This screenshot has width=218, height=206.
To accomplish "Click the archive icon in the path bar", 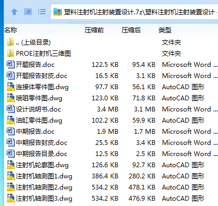I will [x=58, y=12].
